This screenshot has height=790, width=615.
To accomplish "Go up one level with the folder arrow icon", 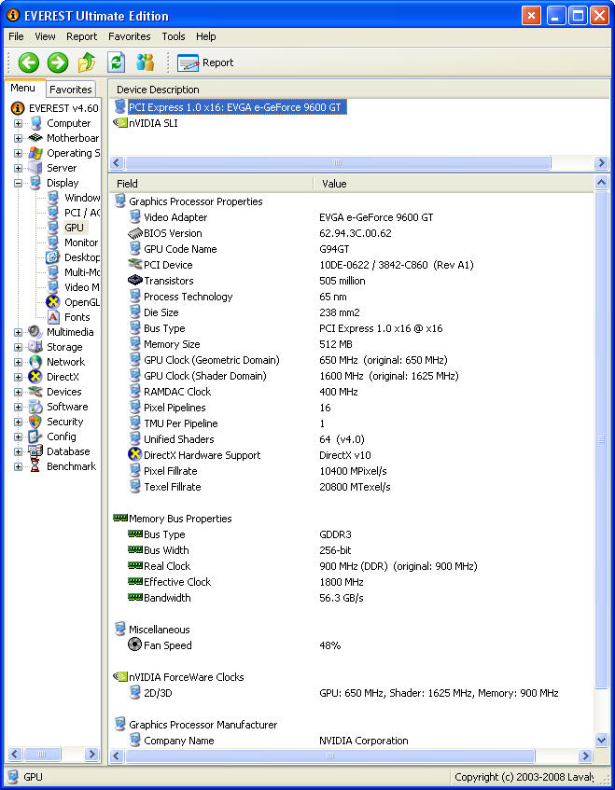I will (87, 62).
